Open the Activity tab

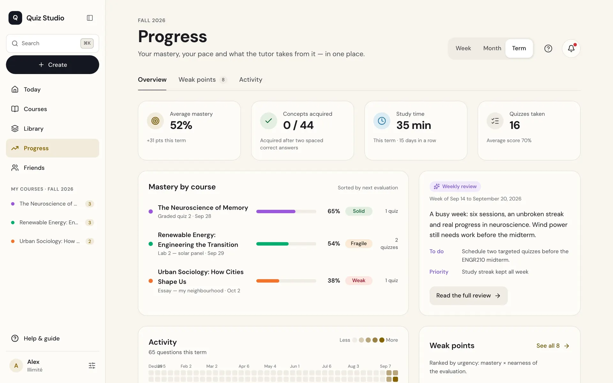pyautogui.click(x=251, y=79)
